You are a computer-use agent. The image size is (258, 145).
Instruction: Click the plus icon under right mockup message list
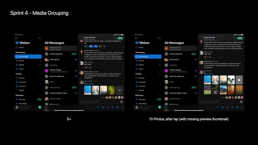point(195,107)
